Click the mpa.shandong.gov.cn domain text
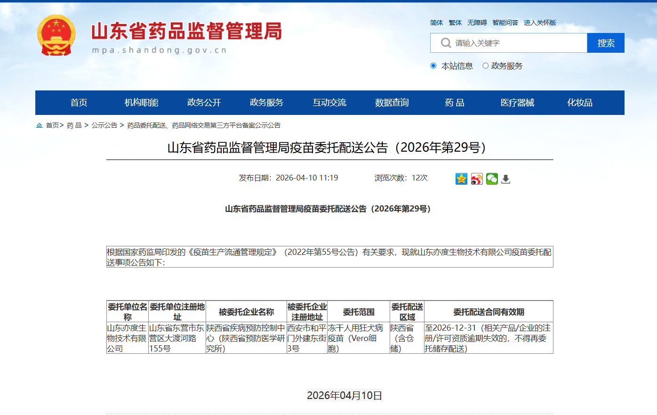 (x=160, y=50)
